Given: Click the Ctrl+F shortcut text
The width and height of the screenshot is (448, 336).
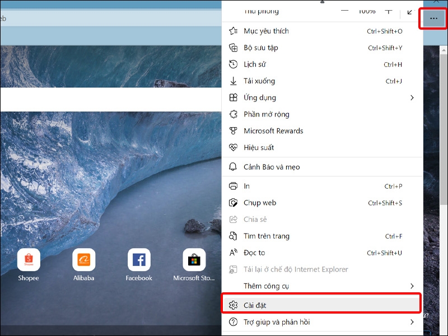Looking at the screenshot, I should 394,236.
